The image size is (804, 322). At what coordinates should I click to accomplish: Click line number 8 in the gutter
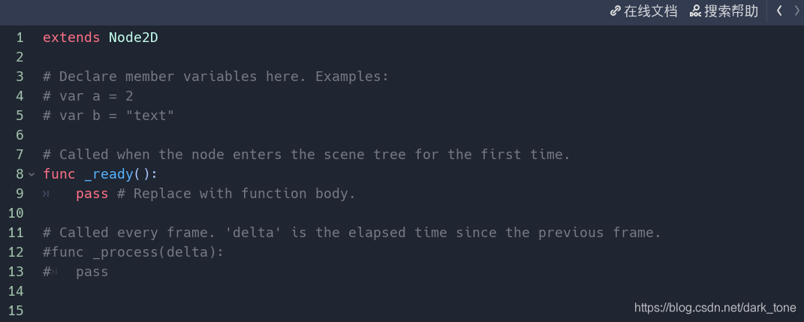coord(20,174)
